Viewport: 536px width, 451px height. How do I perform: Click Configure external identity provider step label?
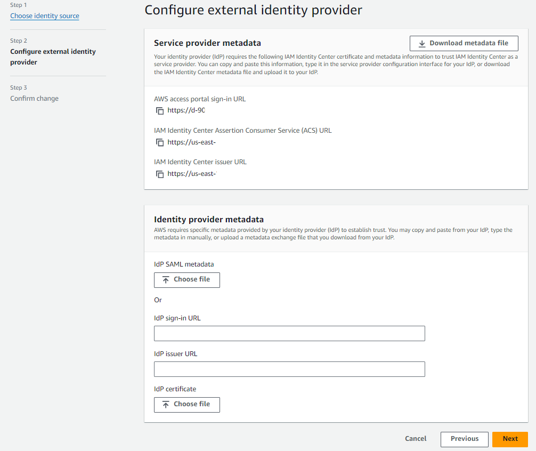[x=53, y=57]
